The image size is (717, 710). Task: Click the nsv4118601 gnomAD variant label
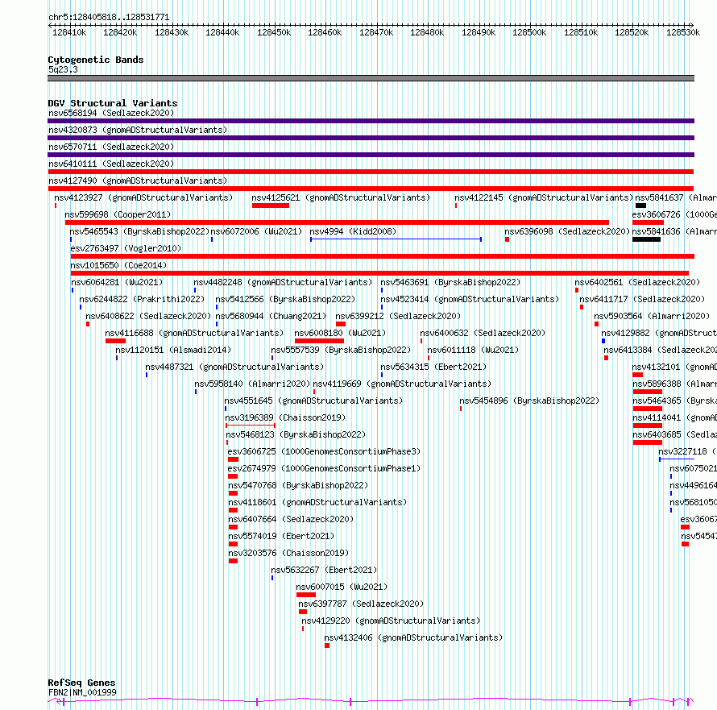tap(317, 502)
